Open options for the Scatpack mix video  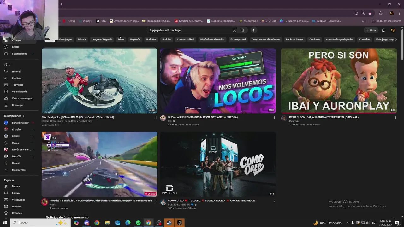tap(156, 117)
